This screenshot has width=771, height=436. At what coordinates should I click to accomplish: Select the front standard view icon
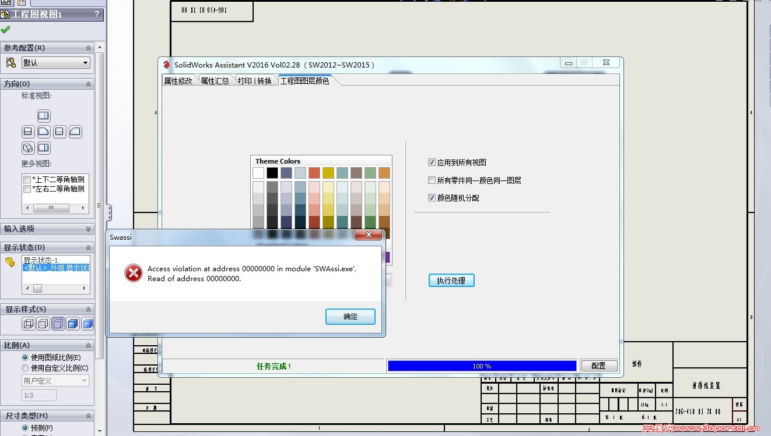click(44, 132)
